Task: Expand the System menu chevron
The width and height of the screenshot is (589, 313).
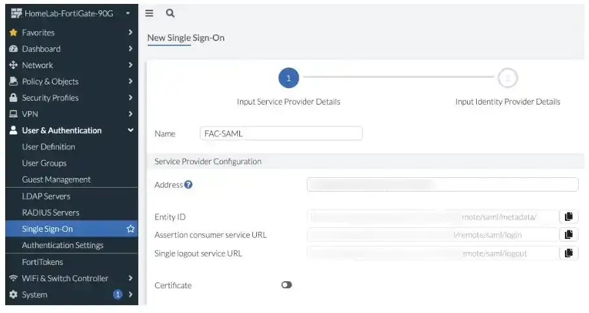Action: (130, 294)
